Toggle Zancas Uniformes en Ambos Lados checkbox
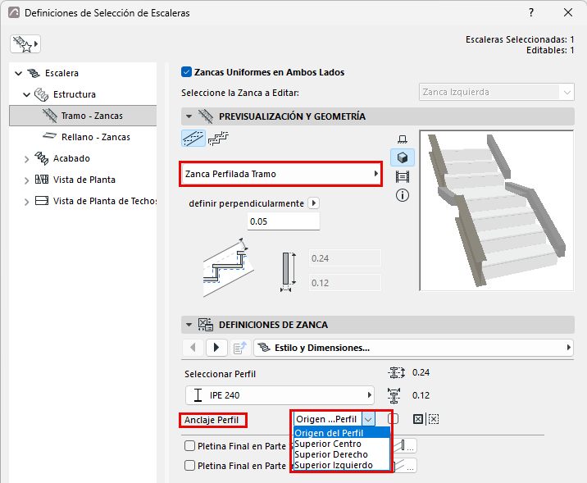 click(186, 72)
